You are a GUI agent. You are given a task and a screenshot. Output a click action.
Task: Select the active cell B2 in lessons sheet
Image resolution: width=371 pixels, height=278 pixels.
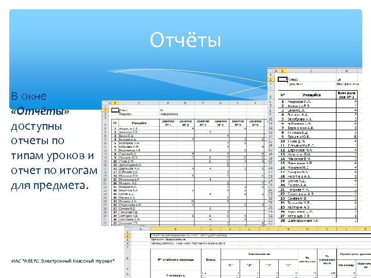point(115,110)
